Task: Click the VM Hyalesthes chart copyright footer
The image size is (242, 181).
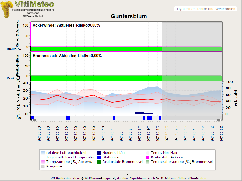Action: click(129, 179)
